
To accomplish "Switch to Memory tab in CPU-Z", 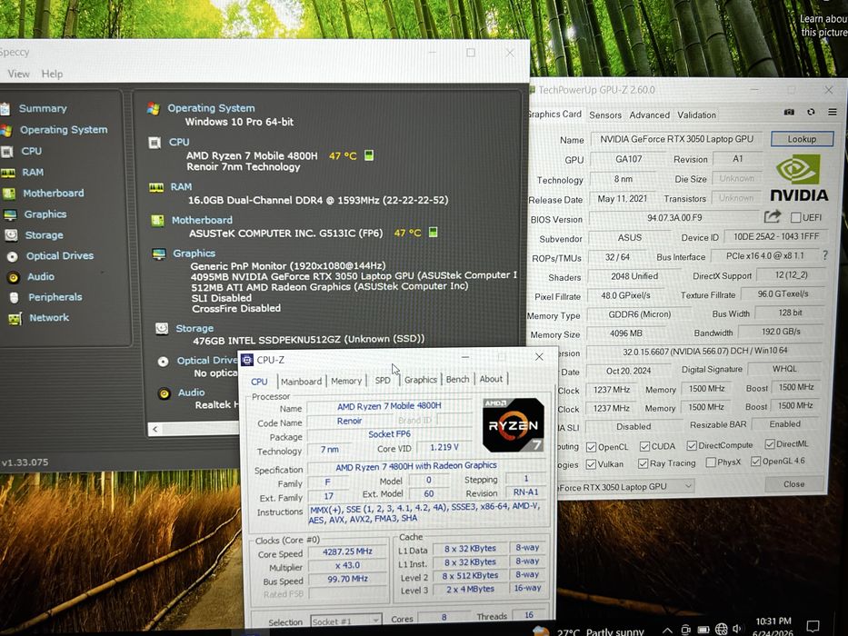I will click(346, 381).
